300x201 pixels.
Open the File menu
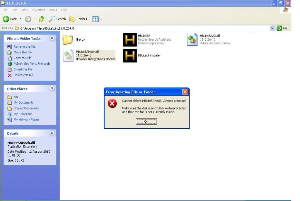point(5,10)
